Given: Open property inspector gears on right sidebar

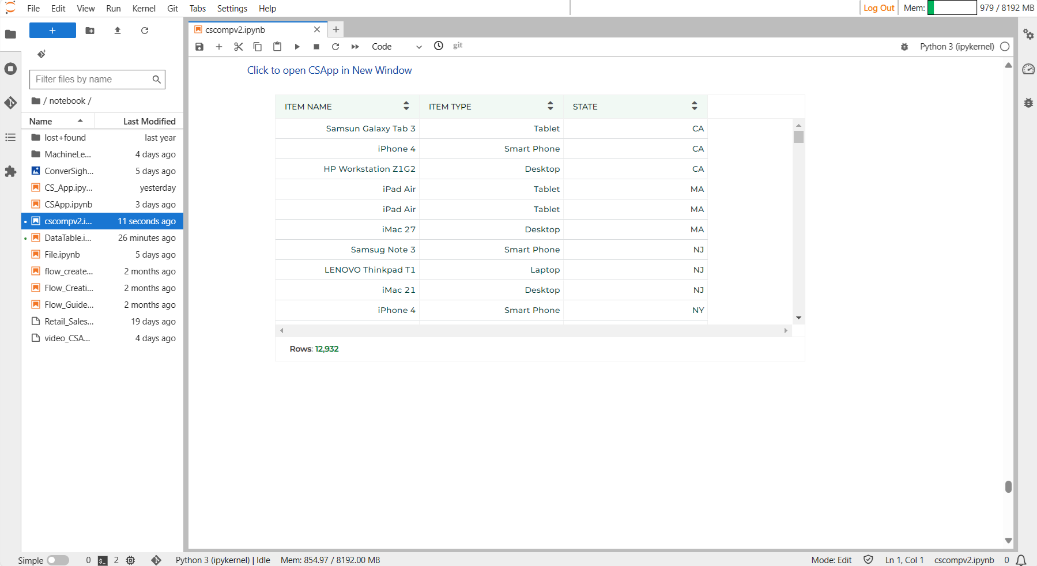Looking at the screenshot, I should coord(1028,35).
